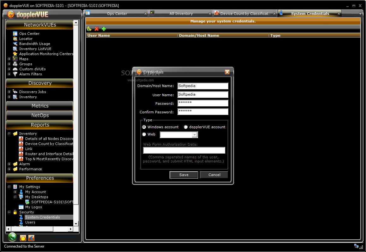The width and height of the screenshot is (366, 252).
Task: Expand the Groups tree node
Action: pos(9,64)
